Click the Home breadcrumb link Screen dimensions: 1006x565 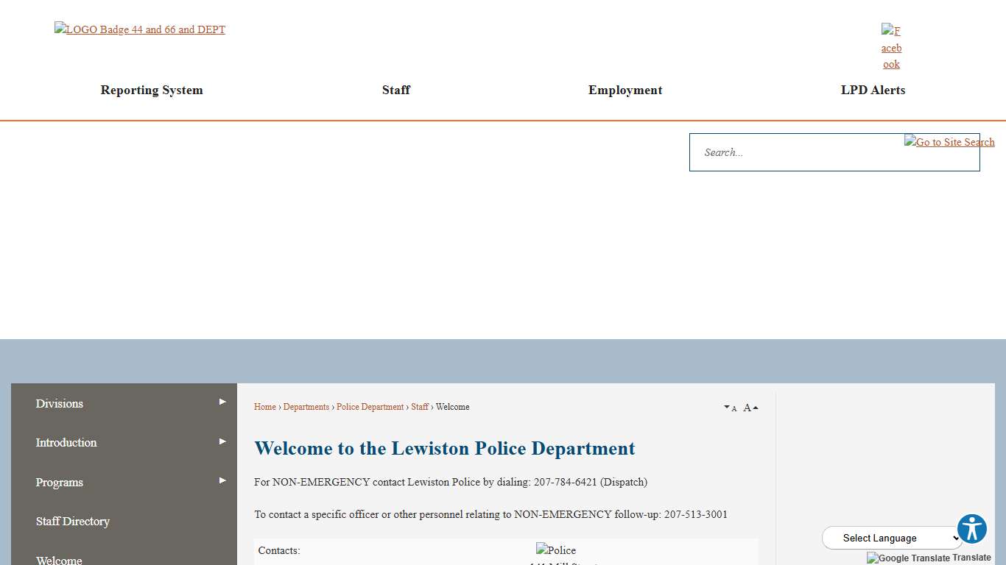[264, 407]
